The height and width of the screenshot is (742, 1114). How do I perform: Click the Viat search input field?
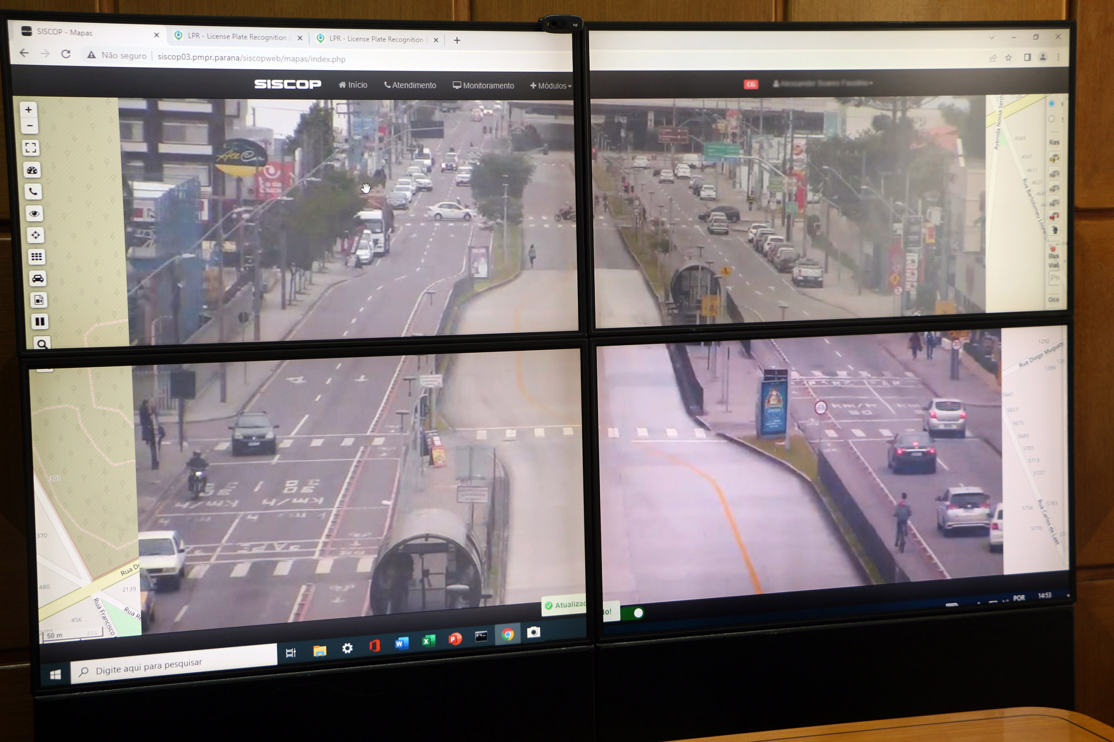click(1055, 278)
